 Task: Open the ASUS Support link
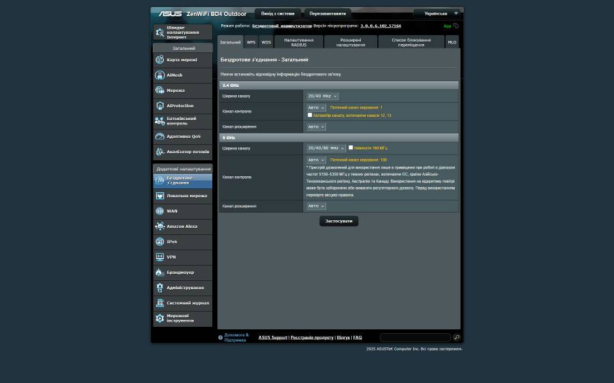[272, 338]
